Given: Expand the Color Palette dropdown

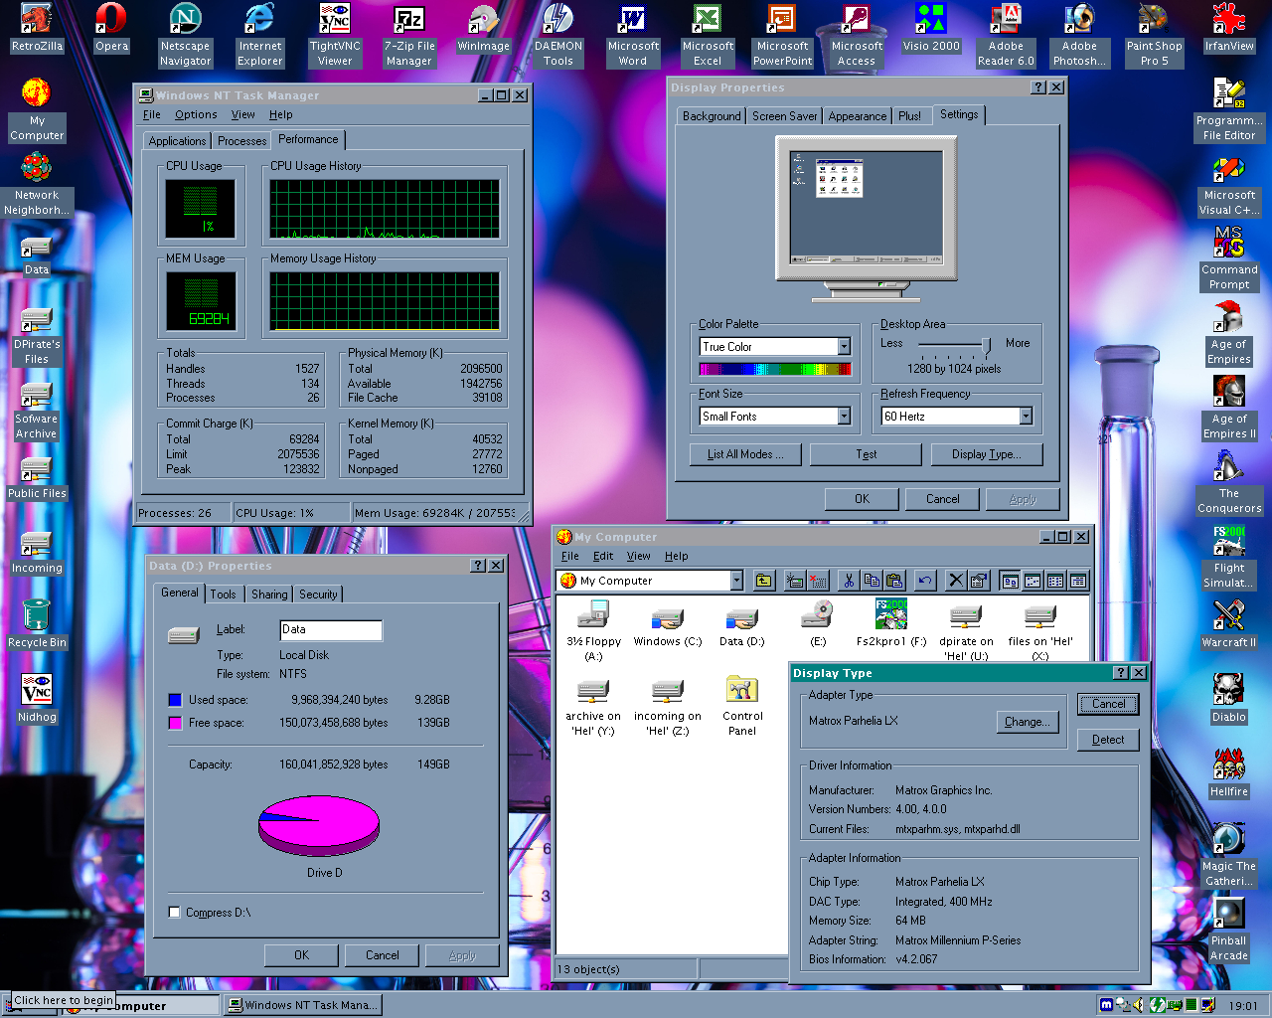Looking at the screenshot, I should pos(844,347).
